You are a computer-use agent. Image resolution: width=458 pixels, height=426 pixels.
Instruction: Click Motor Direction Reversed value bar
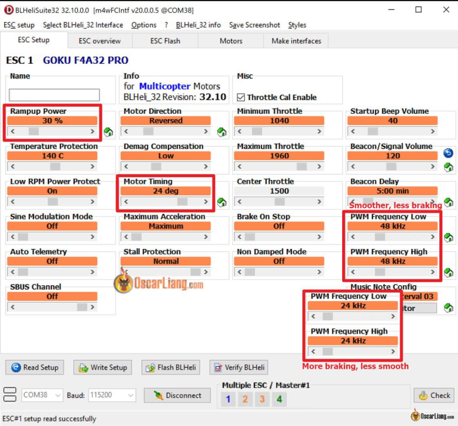tap(166, 121)
